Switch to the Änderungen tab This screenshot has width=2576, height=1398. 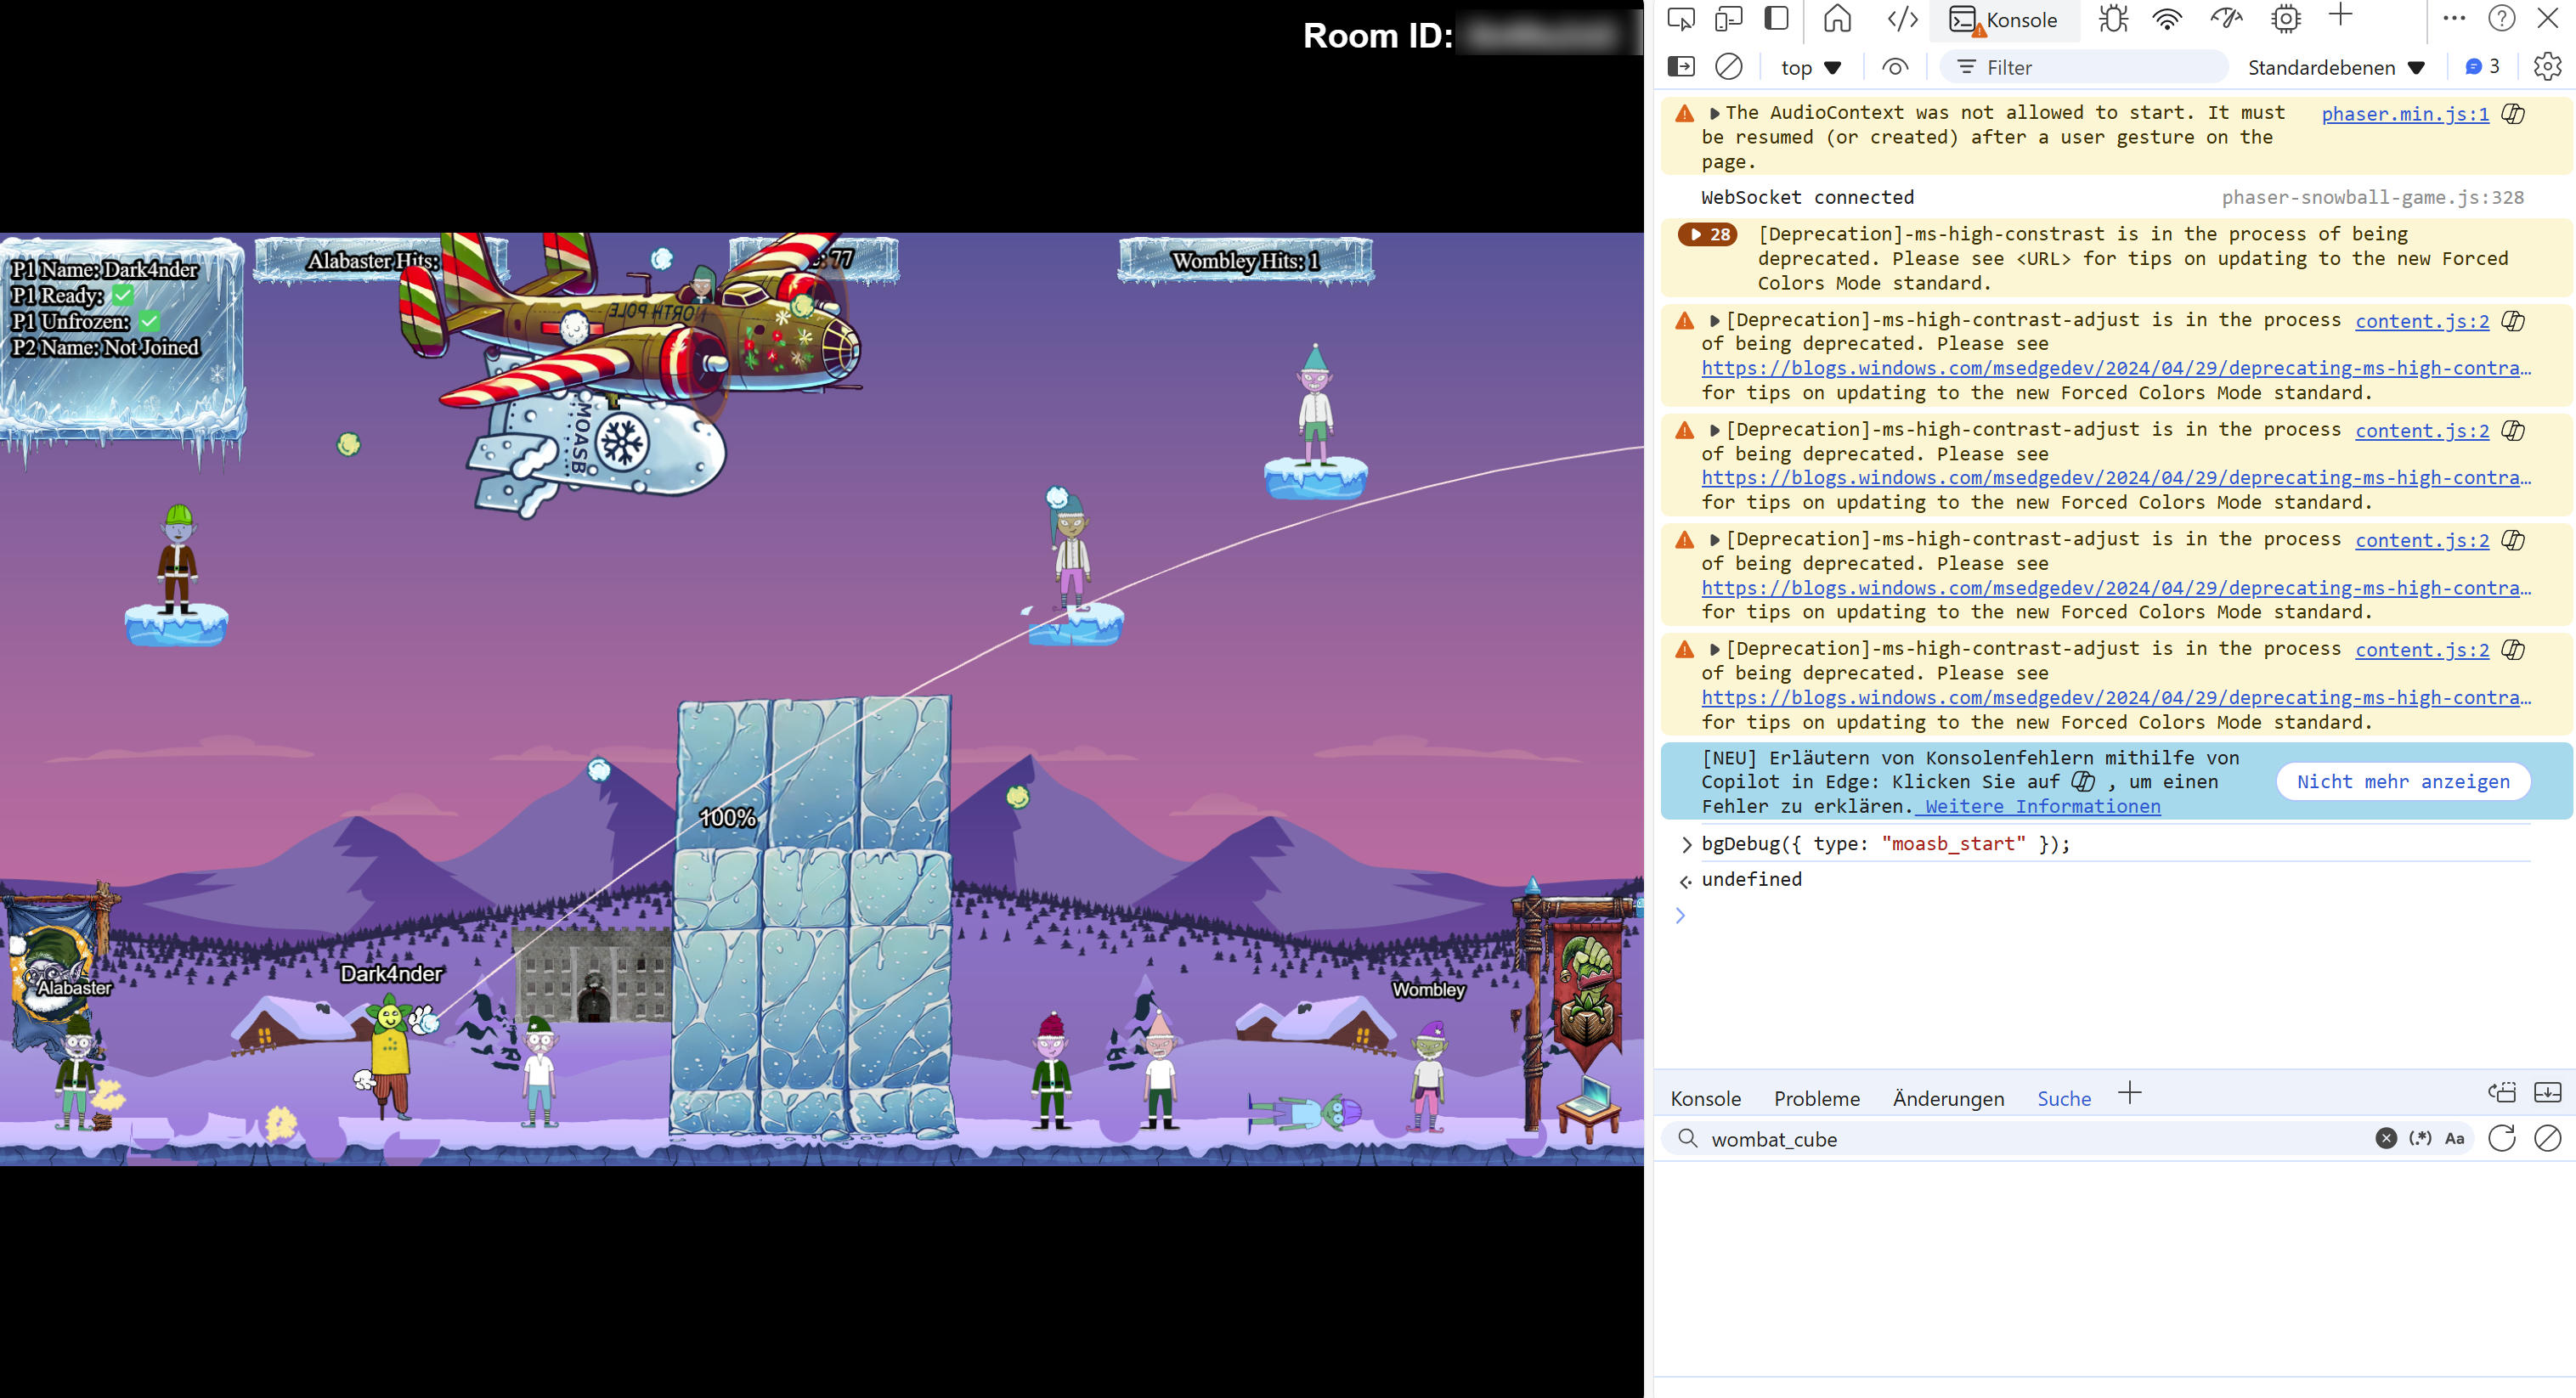coord(1947,1098)
